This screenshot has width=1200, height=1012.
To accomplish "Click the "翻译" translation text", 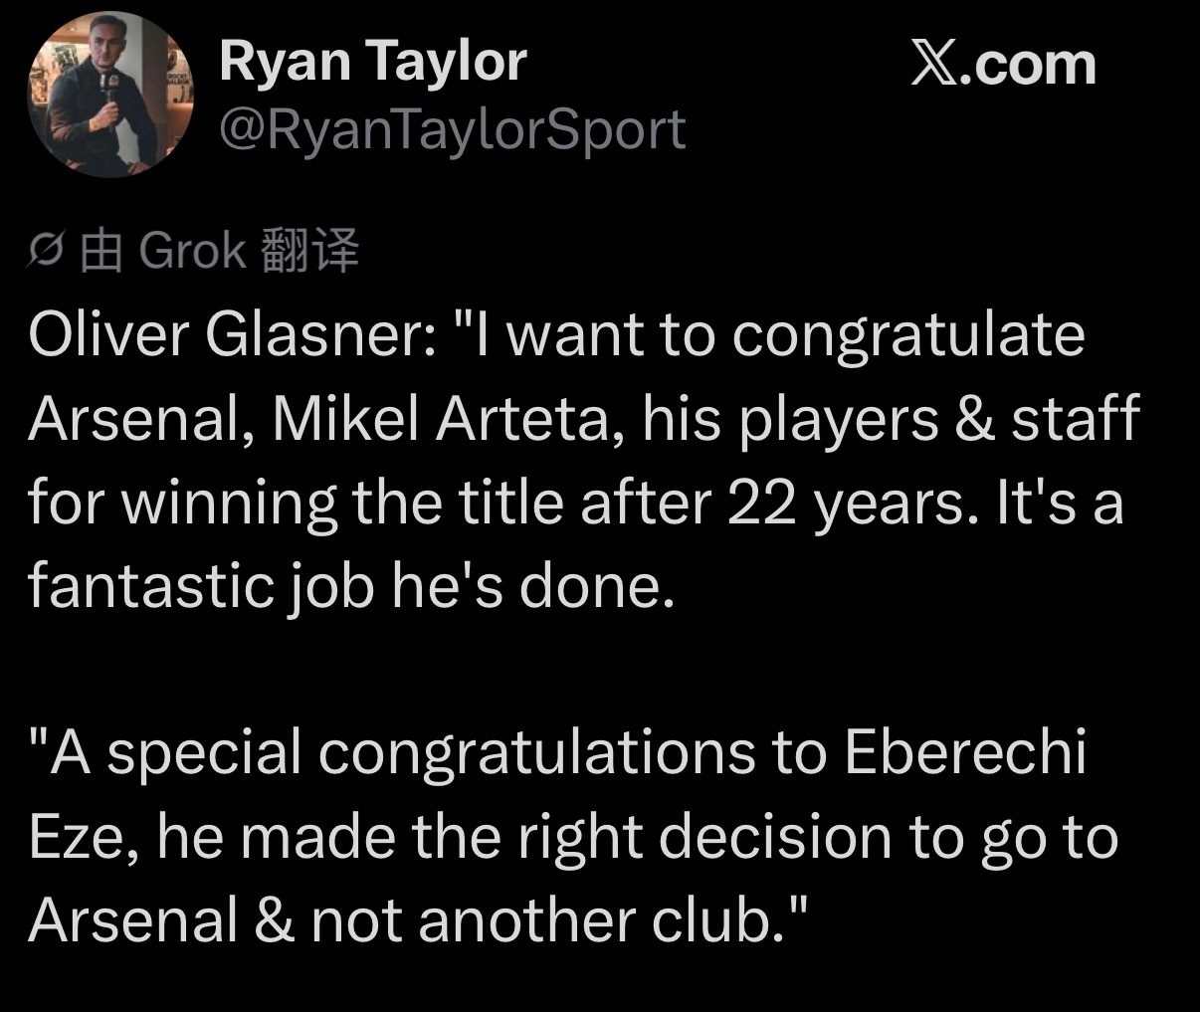I will pyautogui.click(x=308, y=251).
